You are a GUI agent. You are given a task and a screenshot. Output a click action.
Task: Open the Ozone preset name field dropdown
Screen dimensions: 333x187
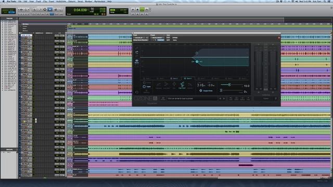click(192, 99)
